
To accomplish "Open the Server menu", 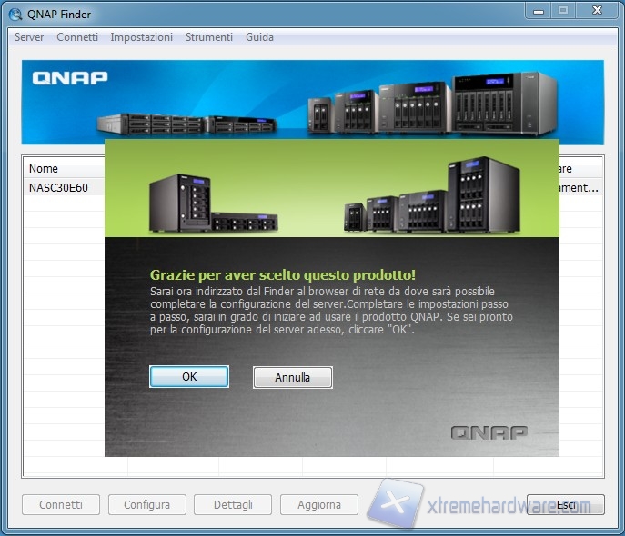I will pyautogui.click(x=29, y=37).
